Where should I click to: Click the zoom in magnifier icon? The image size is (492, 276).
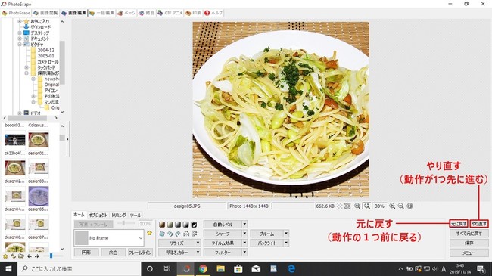[x=392, y=206]
